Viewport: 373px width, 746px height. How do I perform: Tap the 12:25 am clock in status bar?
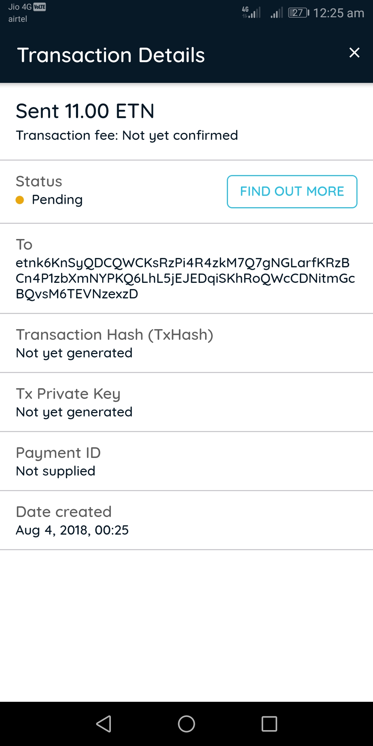click(x=338, y=13)
